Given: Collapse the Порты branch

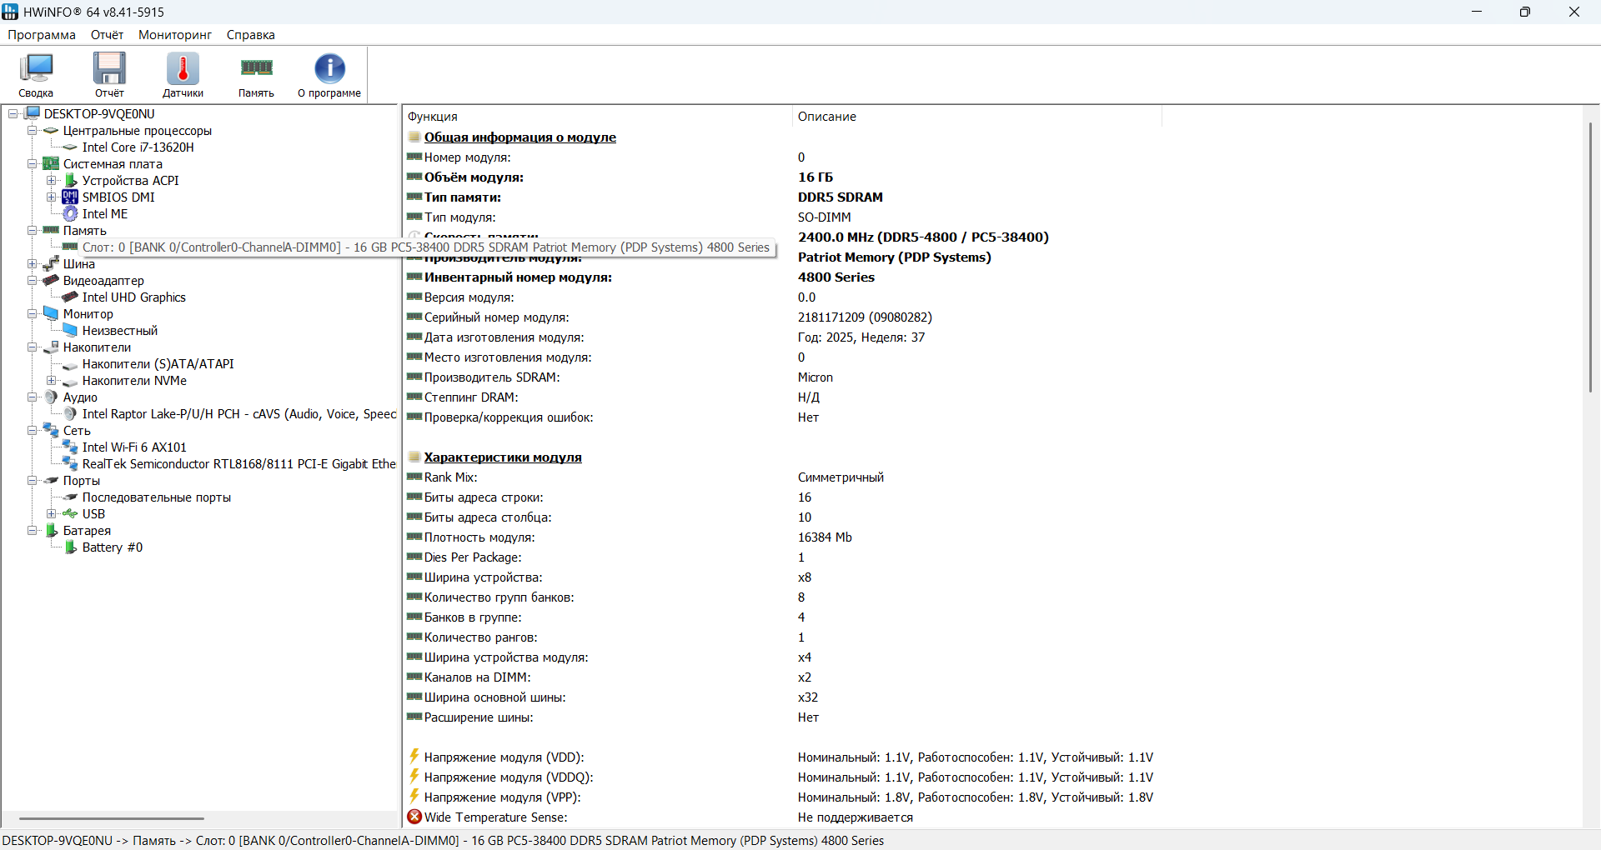Looking at the screenshot, I should click(x=33, y=480).
